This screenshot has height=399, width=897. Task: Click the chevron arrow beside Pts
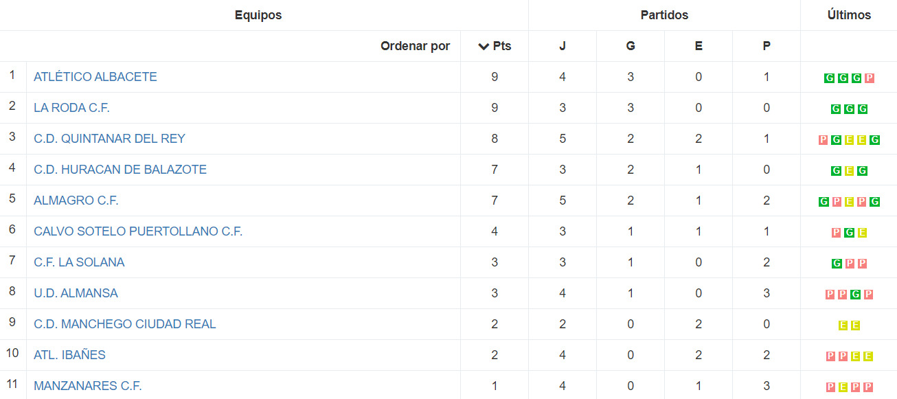[484, 47]
